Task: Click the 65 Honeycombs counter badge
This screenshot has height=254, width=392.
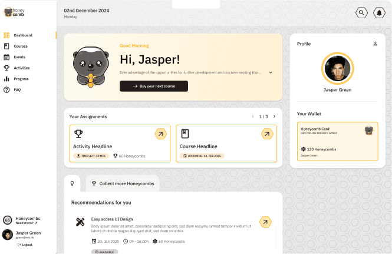Action: (x=8, y=220)
